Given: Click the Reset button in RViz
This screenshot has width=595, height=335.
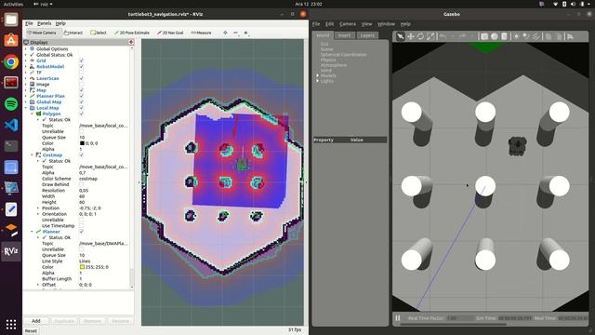Looking at the screenshot, I should [31, 331].
